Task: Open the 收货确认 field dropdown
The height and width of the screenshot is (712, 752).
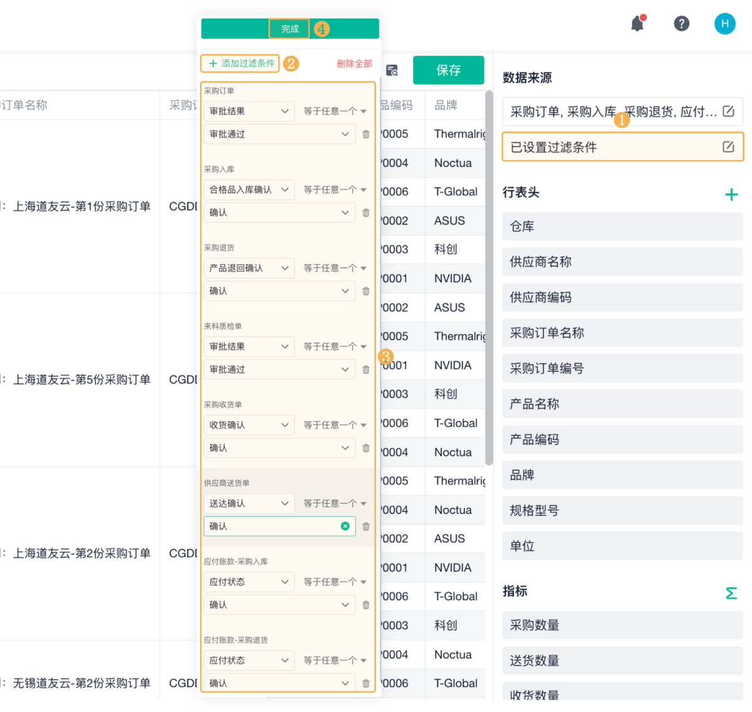Action: coord(249,425)
